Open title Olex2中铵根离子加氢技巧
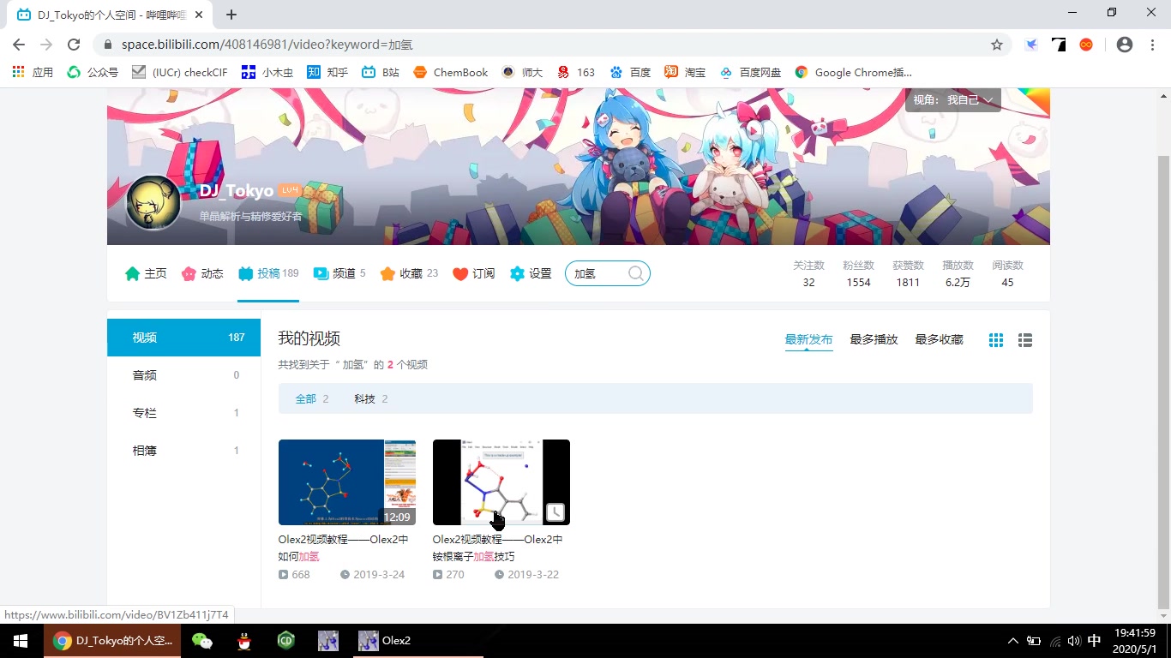Screen dimensions: 1171x658 pos(498,548)
